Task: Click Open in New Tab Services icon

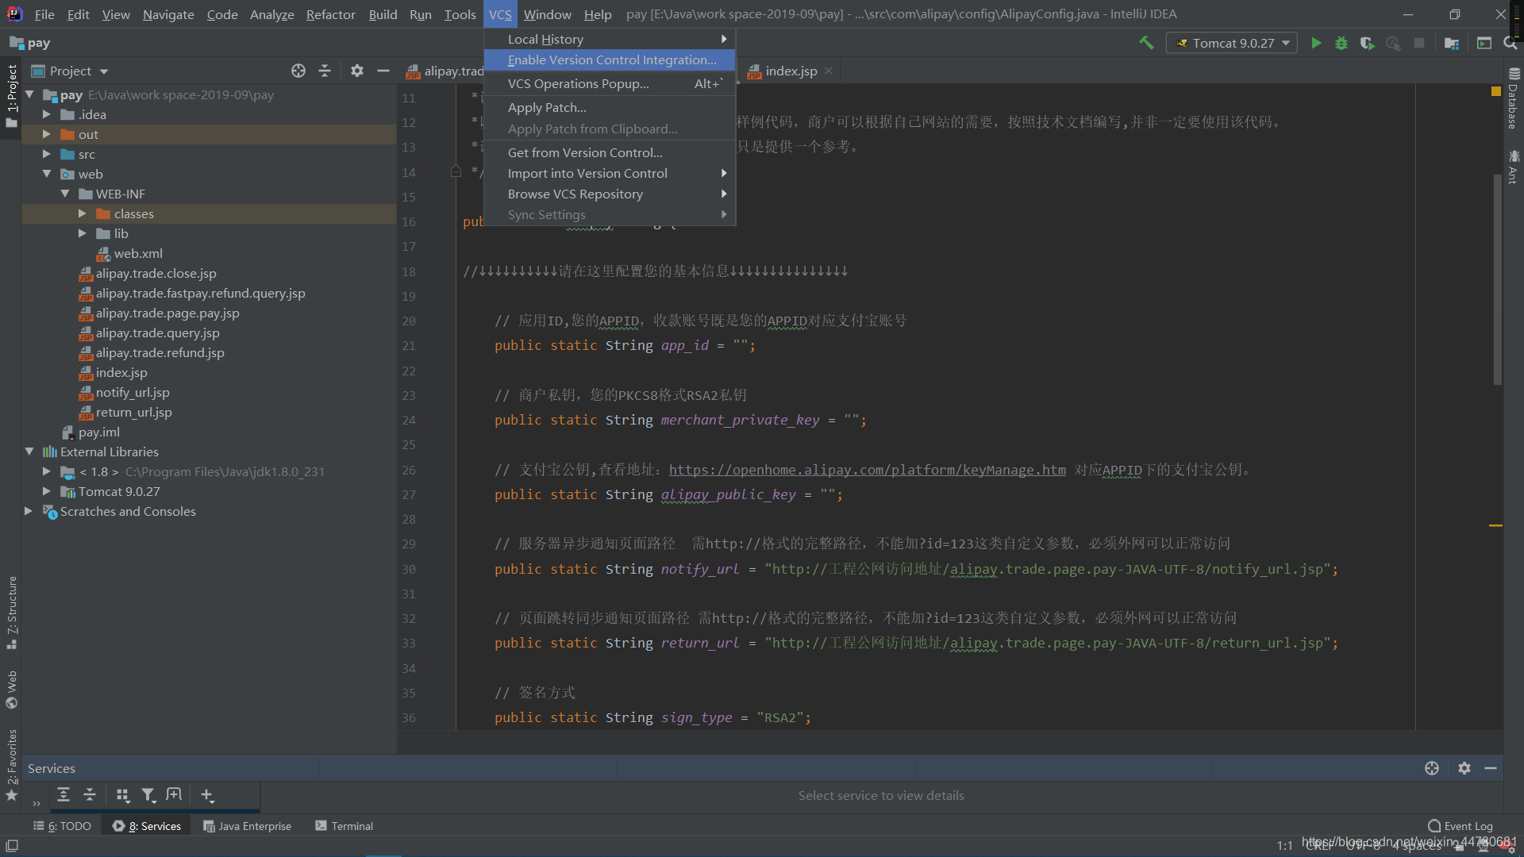Action: click(174, 794)
